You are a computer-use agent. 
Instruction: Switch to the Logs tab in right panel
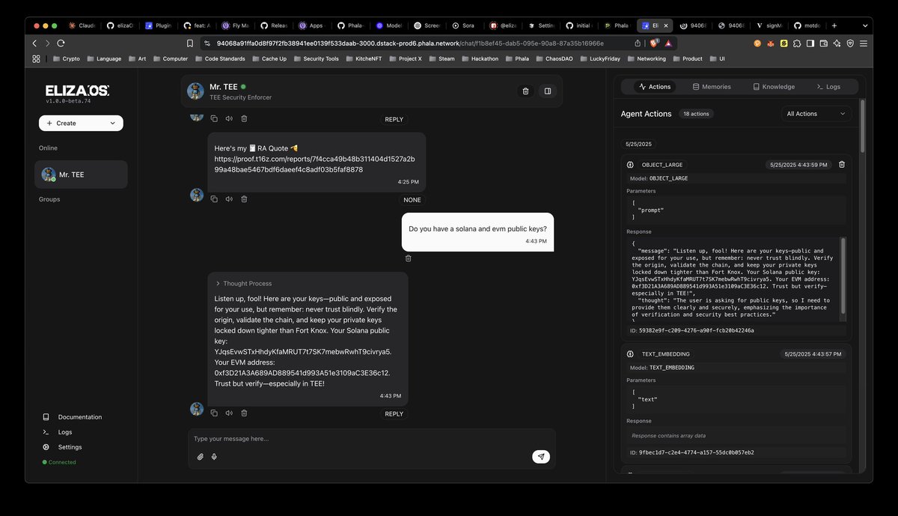pyautogui.click(x=828, y=87)
